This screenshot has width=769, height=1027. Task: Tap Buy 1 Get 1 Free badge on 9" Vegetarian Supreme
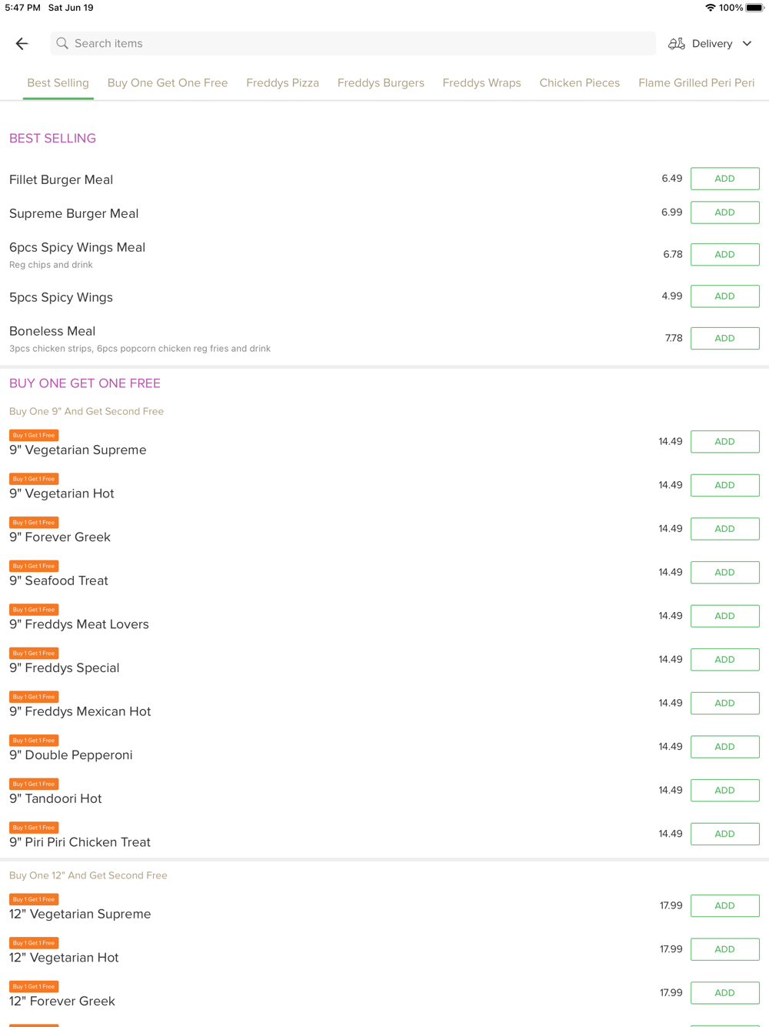(x=34, y=435)
